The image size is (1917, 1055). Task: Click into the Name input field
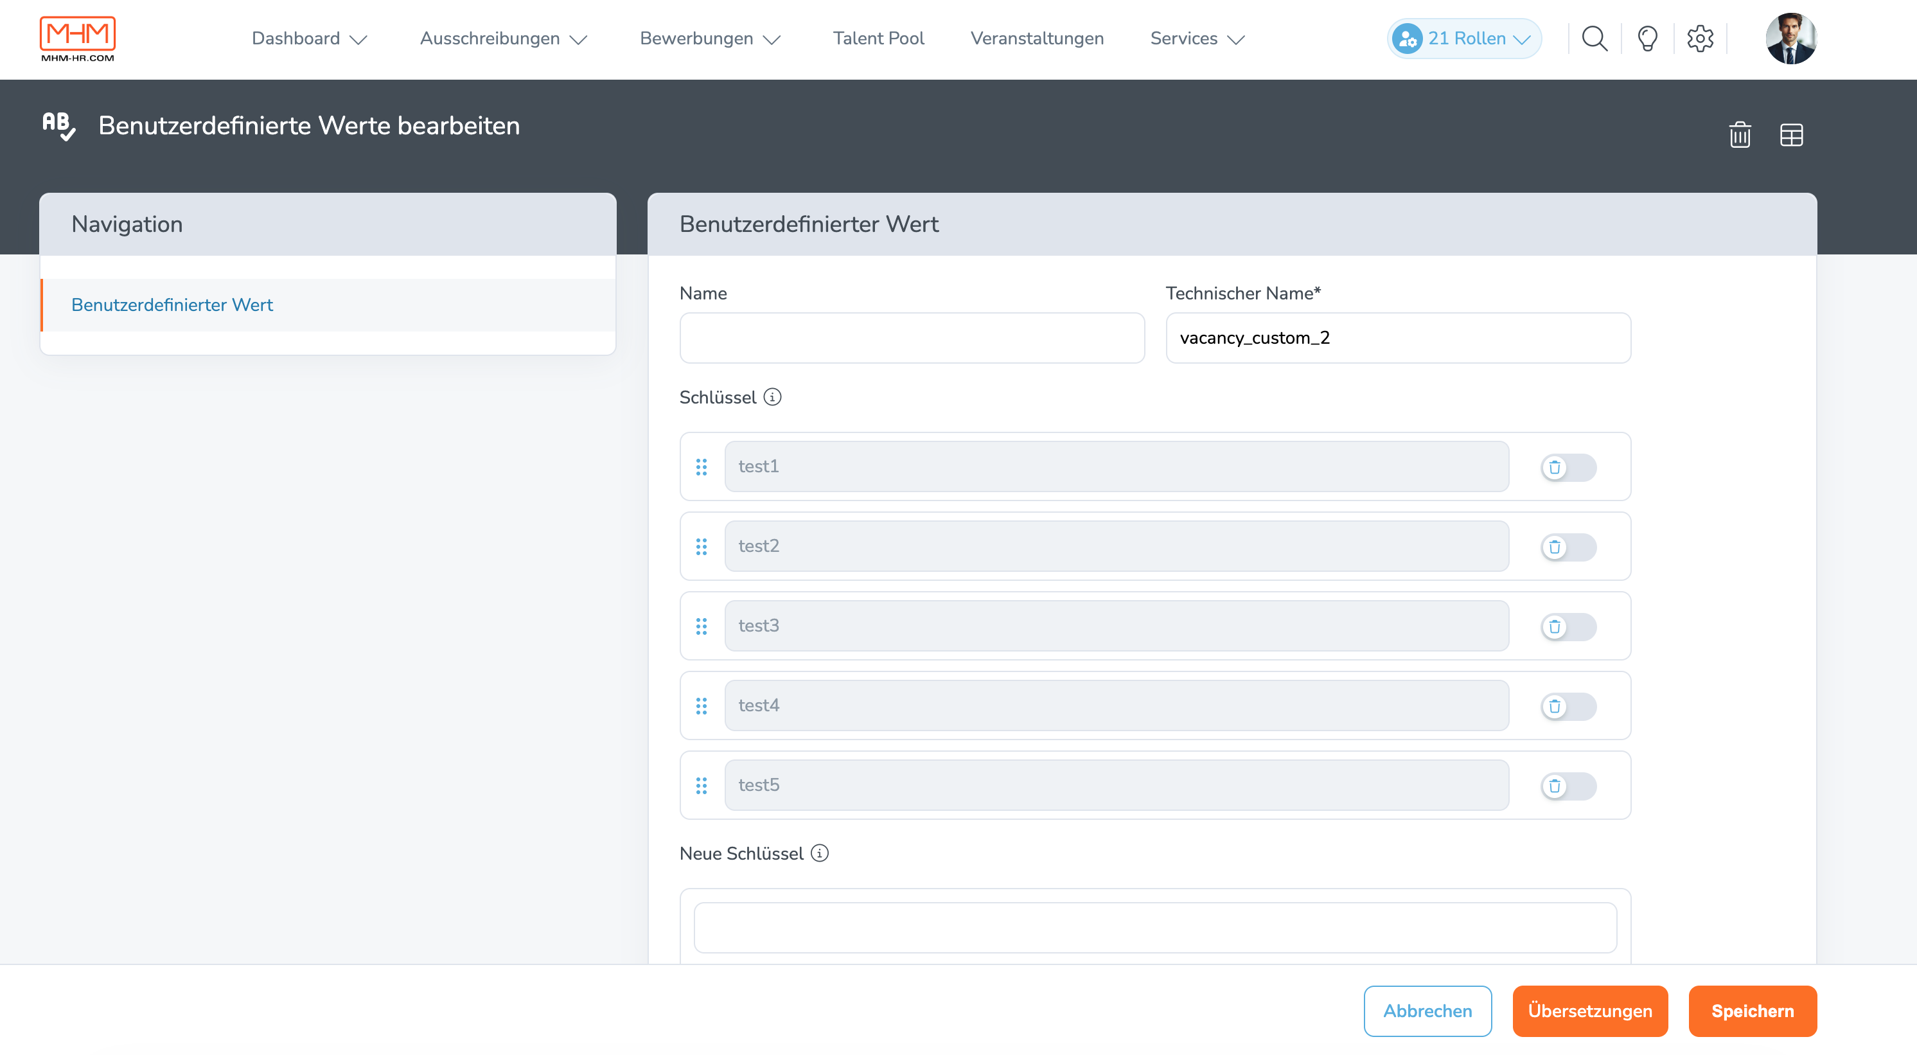[912, 338]
